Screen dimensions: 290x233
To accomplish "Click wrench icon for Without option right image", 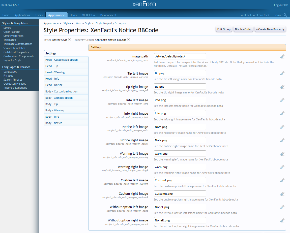I will pos(282,220).
